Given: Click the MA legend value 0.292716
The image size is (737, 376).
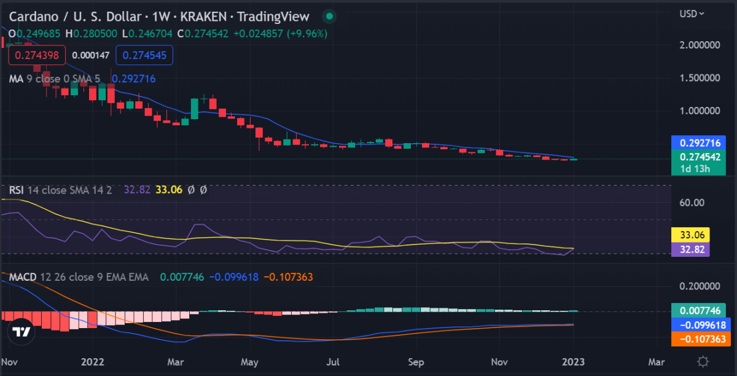Looking at the screenshot, I should point(133,79).
